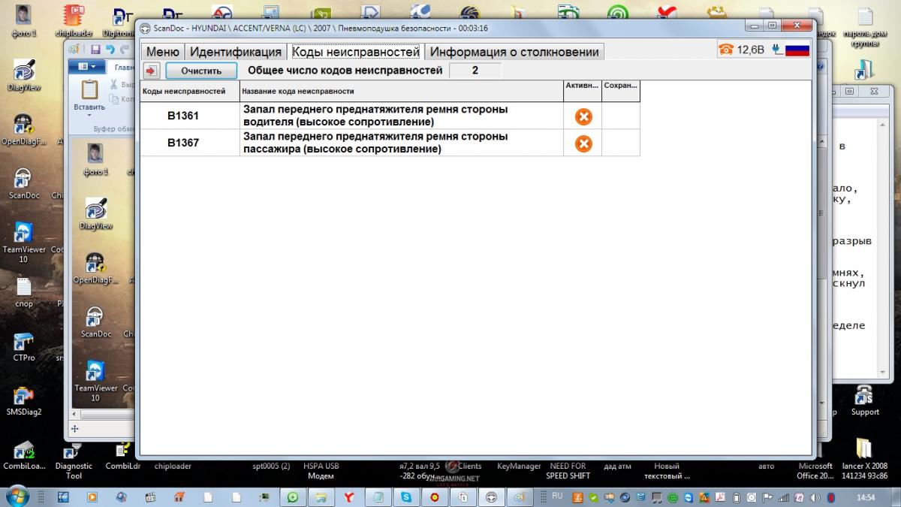Click the Yandex browser icon in the taskbar
901x507 pixels.
(349, 496)
